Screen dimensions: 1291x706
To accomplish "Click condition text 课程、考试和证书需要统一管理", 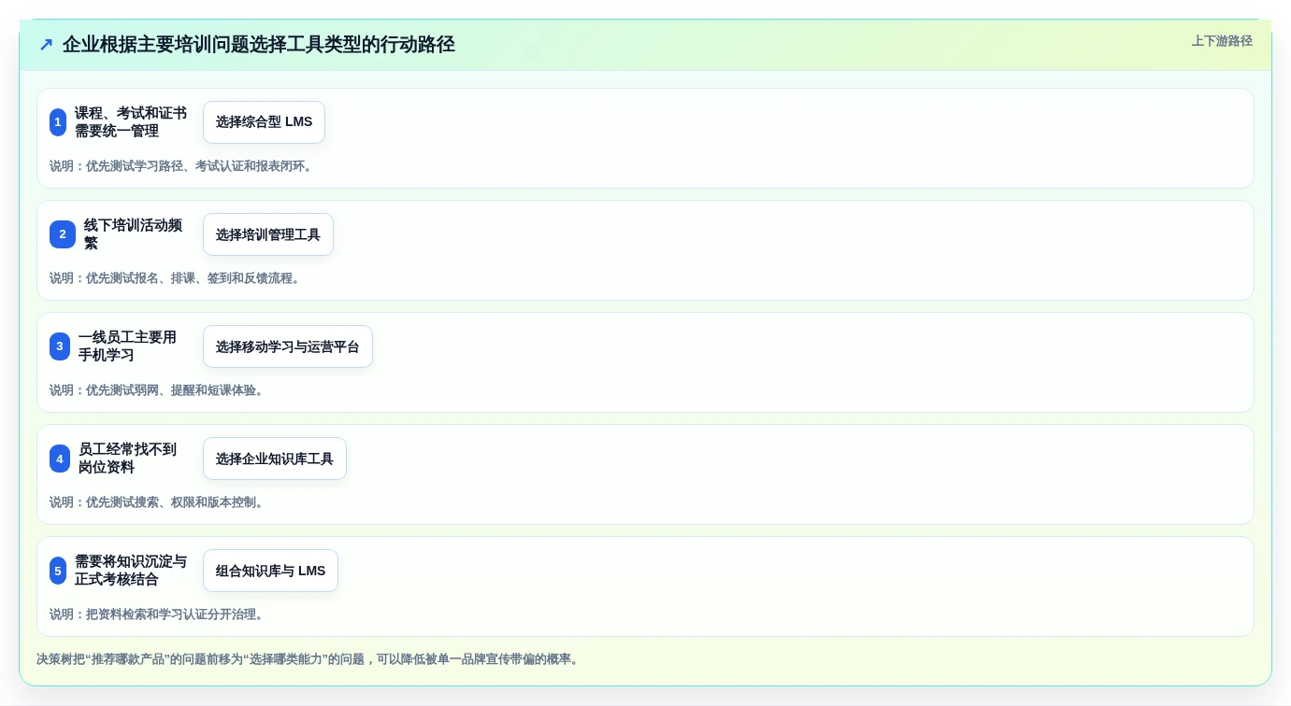I will (x=131, y=122).
